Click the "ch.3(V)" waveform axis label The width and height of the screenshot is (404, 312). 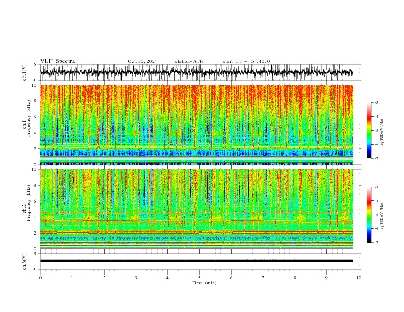pos(24,262)
